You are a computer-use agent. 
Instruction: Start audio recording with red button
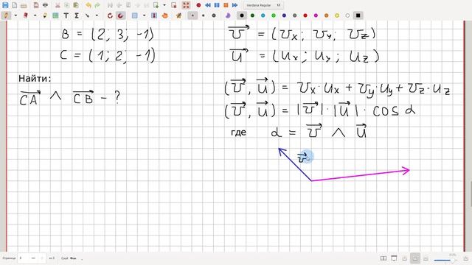[x=198, y=5]
